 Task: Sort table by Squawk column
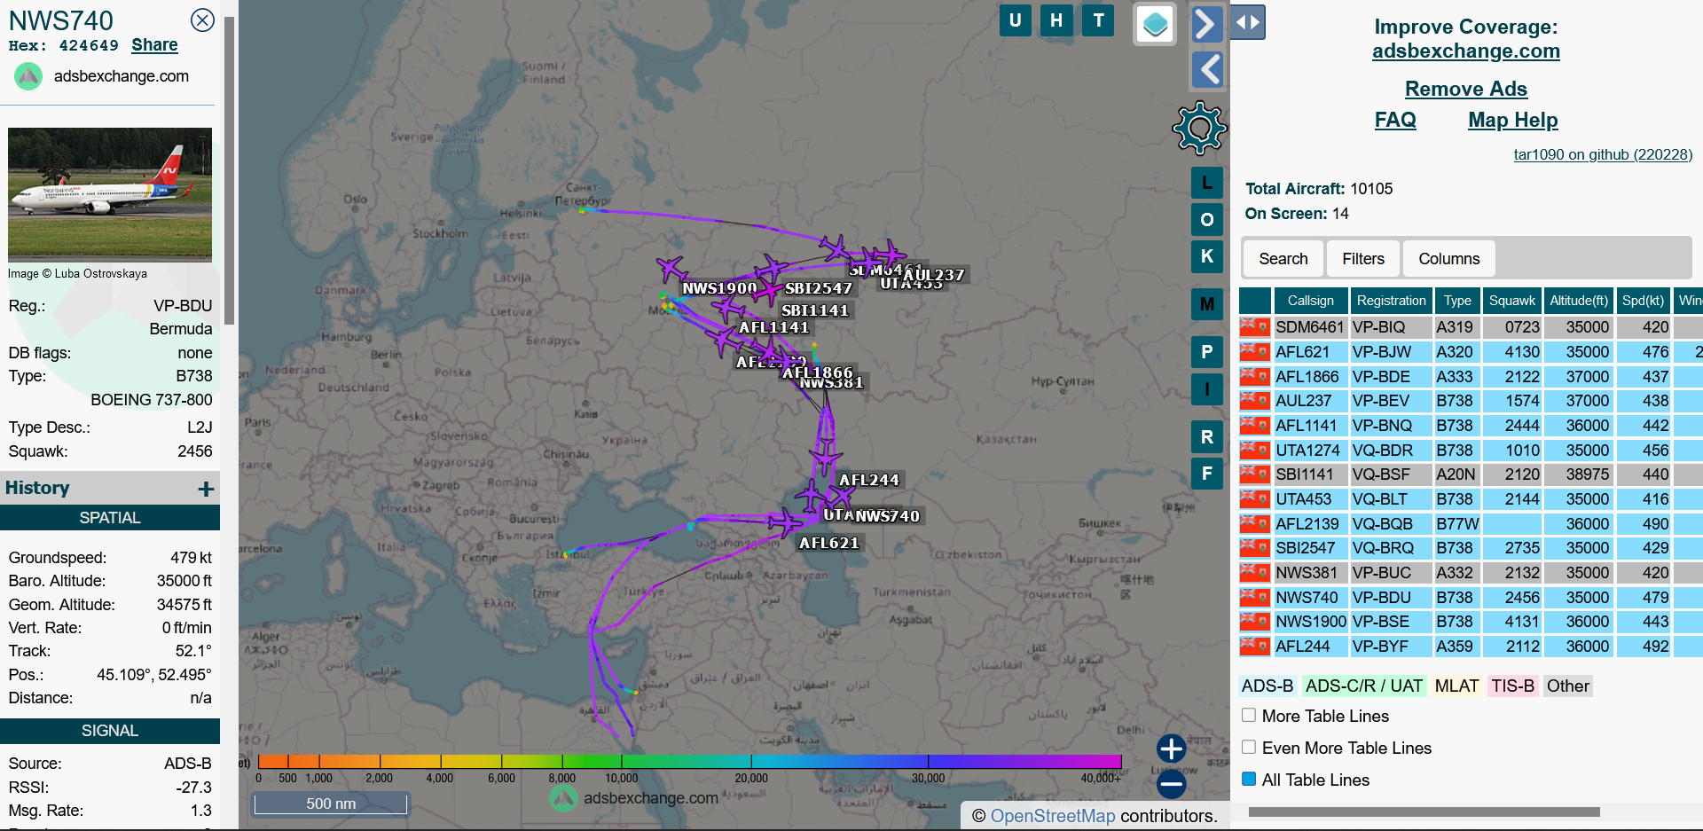(1511, 301)
